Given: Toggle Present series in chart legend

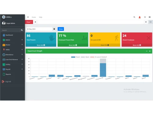Looking at the screenshot, I should (76, 57).
